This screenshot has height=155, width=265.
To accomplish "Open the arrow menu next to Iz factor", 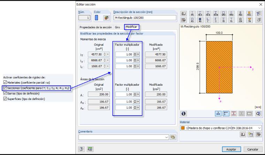I will point(138,66).
